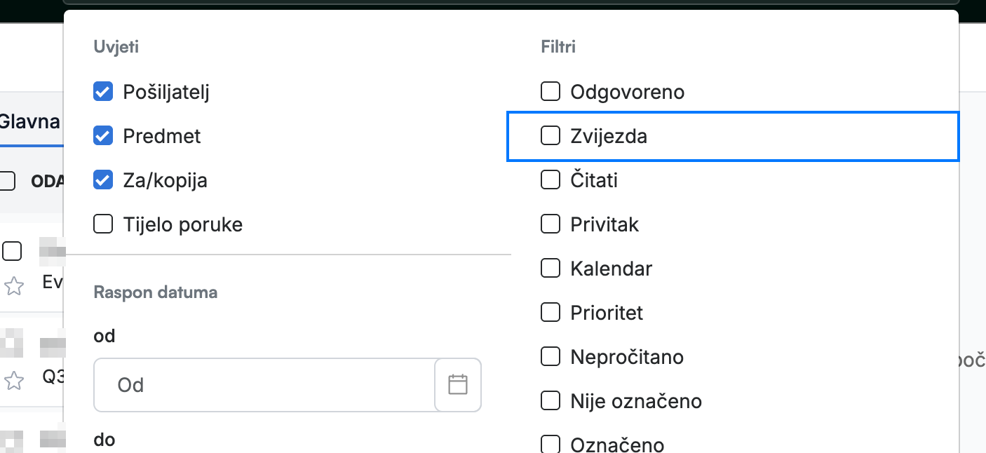Disable the Za/kopija condition
Viewport: 986px width, 453px height.
pyautogui.click(x=103, y=180)
